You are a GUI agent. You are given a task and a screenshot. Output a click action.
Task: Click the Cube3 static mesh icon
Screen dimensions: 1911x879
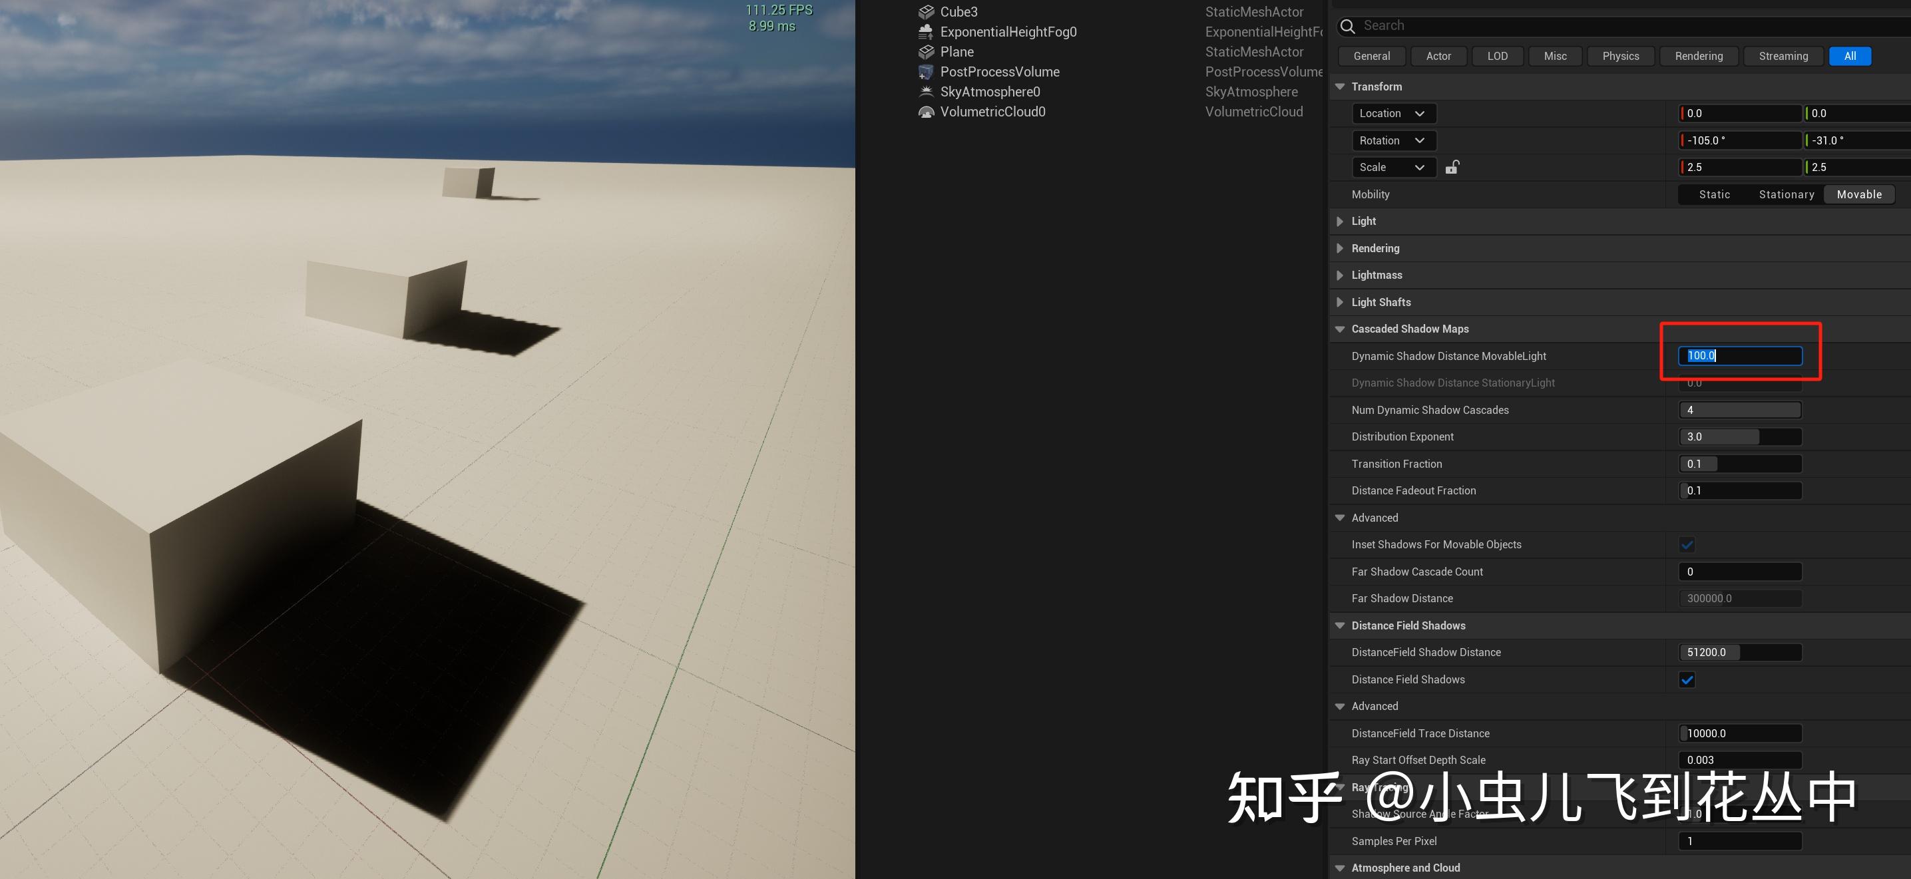(x=926, y=12)
